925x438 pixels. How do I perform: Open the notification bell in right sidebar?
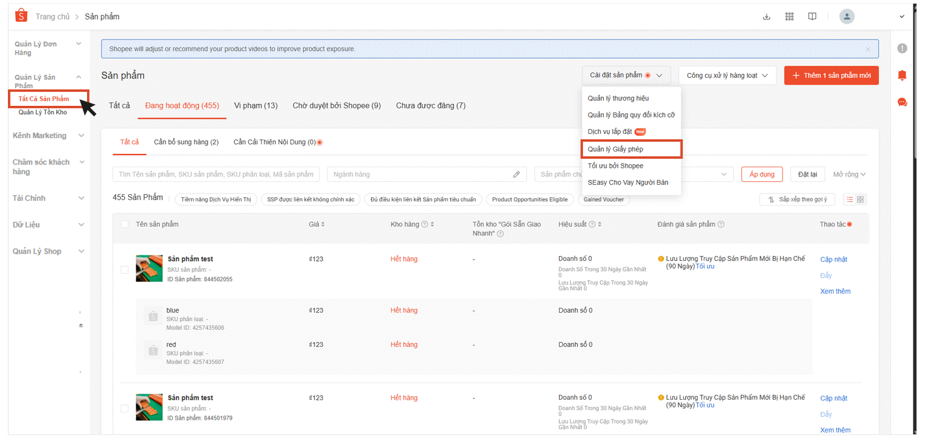[x=902, y=75]
